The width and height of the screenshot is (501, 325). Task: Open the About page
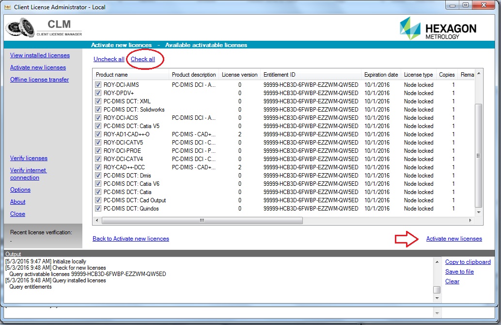click(17, 202)
